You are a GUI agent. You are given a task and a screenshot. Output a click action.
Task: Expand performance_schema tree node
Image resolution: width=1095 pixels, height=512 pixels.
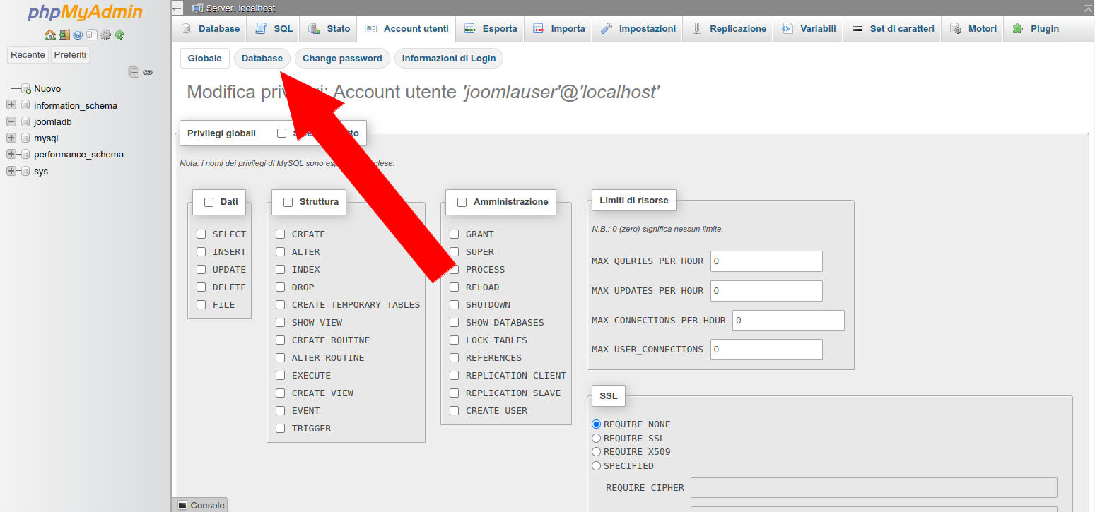click(11, 154)
